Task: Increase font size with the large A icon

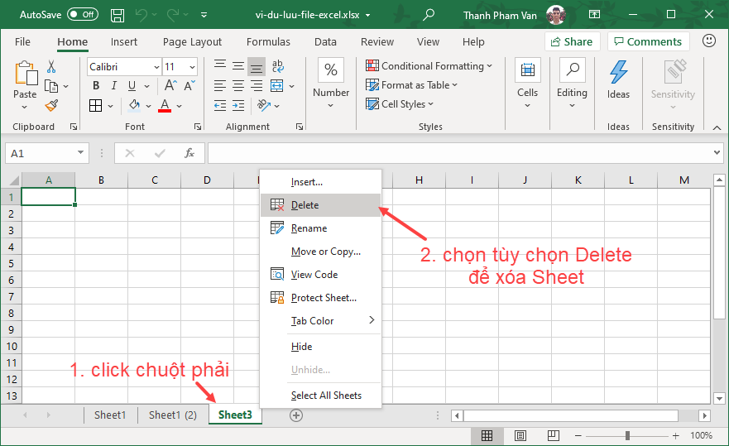Action: pos(170,85)
